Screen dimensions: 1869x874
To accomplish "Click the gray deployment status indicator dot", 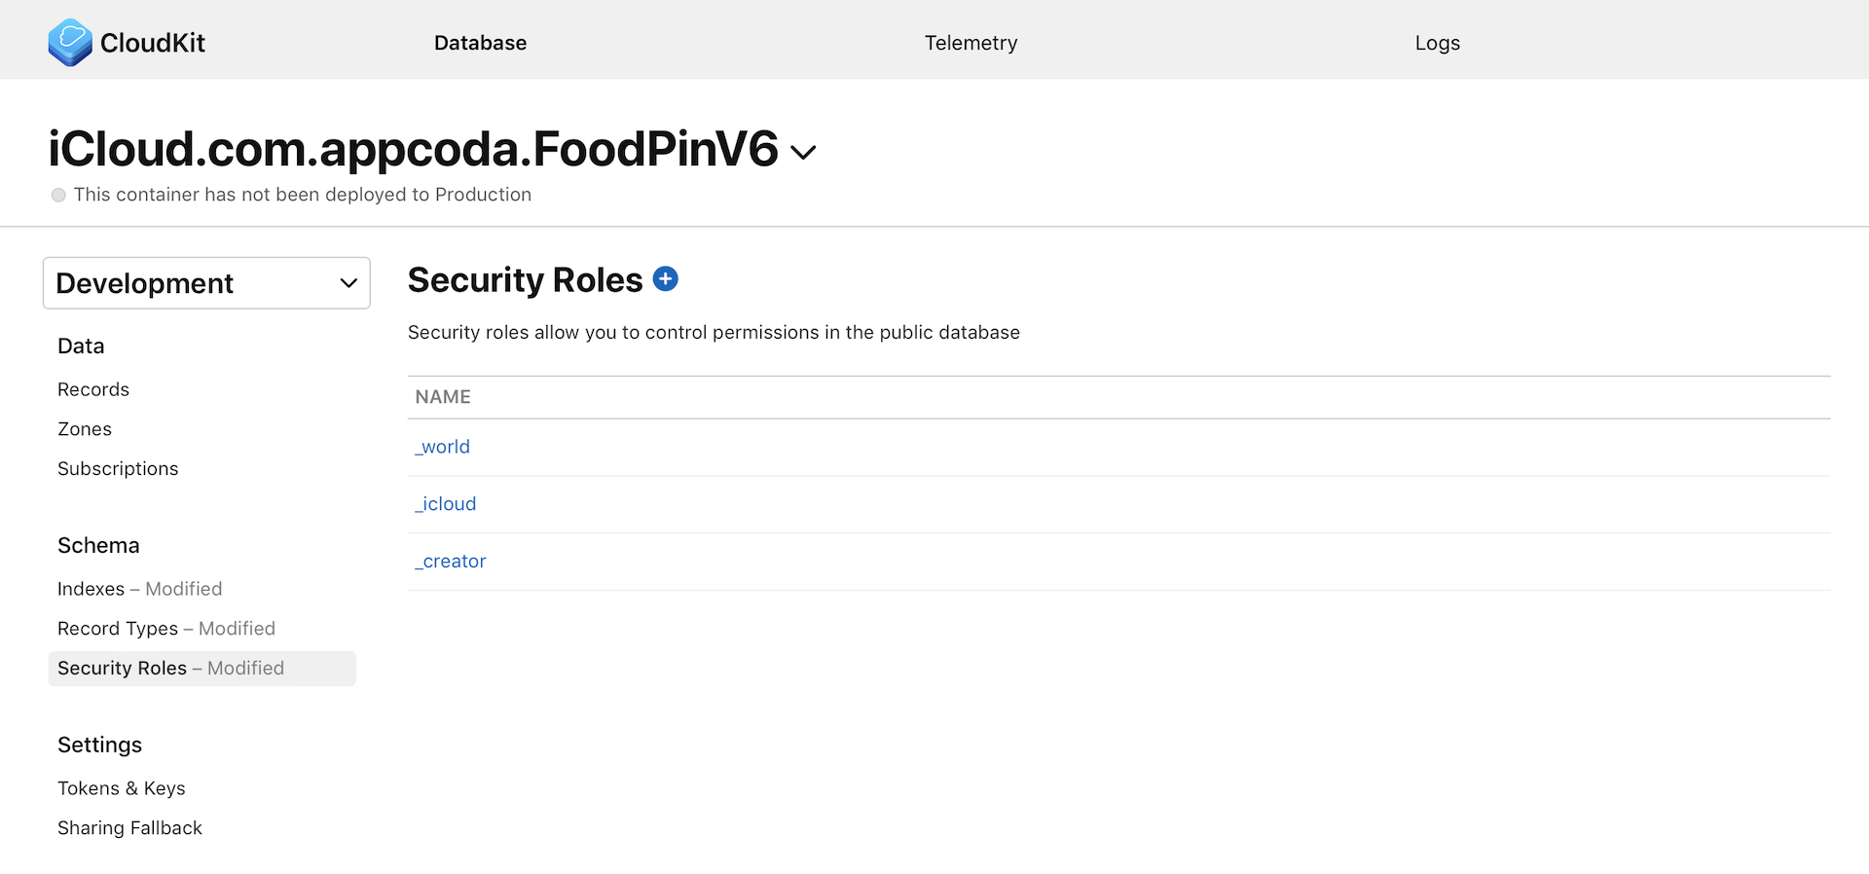I will pyautogui.click(x=58, y=195).
